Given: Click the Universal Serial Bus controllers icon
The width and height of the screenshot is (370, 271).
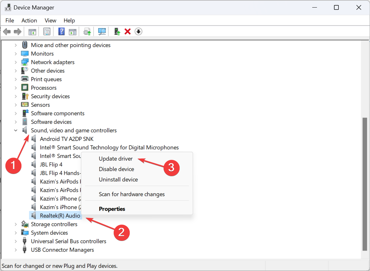Looking at the screenshot, I should tap(24, 241).
